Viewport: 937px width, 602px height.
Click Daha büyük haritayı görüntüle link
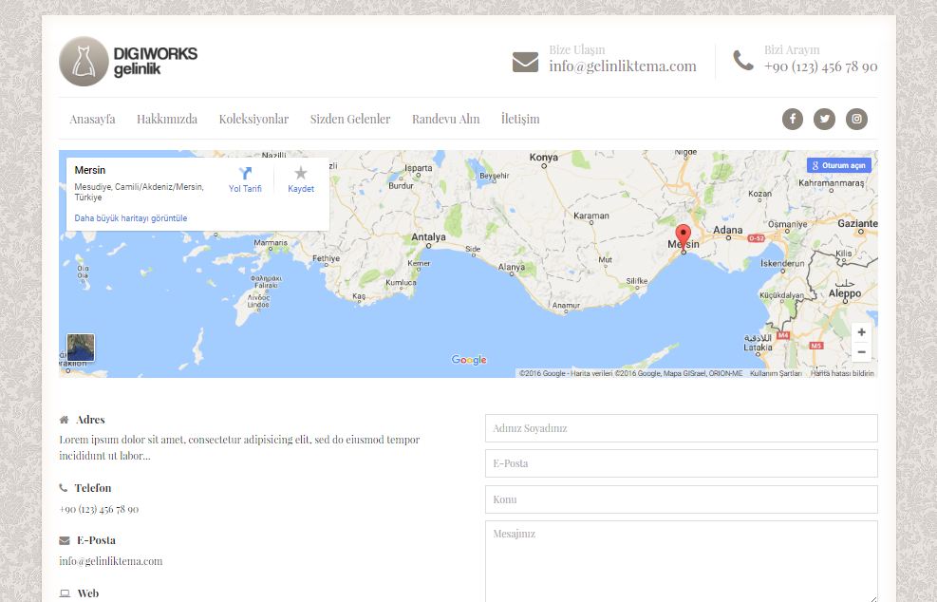tap(131, 218)
